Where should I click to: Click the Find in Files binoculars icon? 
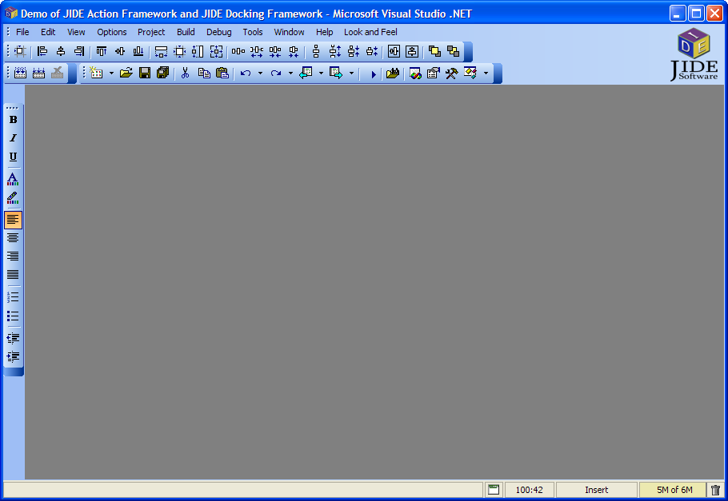(x=393, y=73)
